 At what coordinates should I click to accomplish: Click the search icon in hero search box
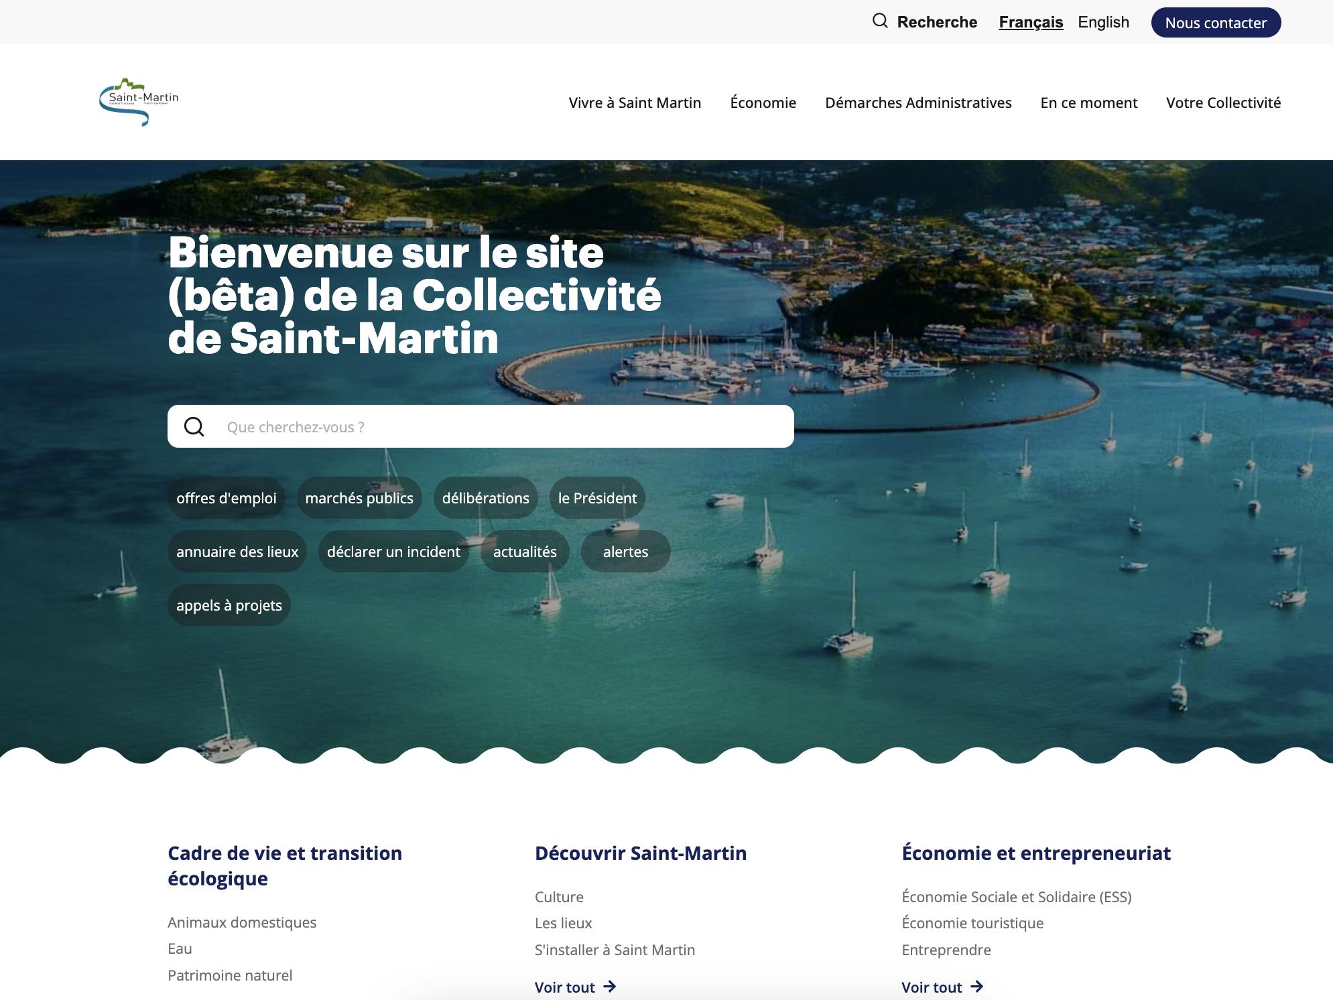click(x=194, y=427)
